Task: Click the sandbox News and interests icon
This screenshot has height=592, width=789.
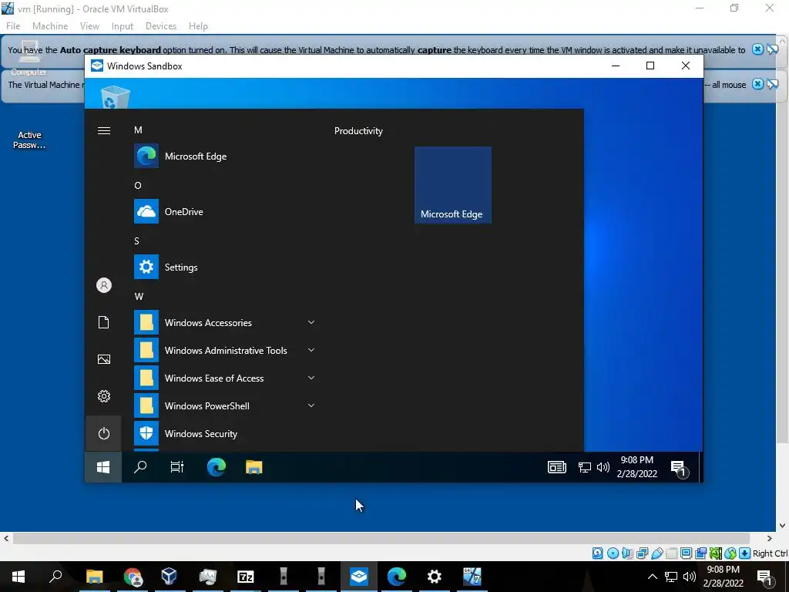Action: pos(556,467)
